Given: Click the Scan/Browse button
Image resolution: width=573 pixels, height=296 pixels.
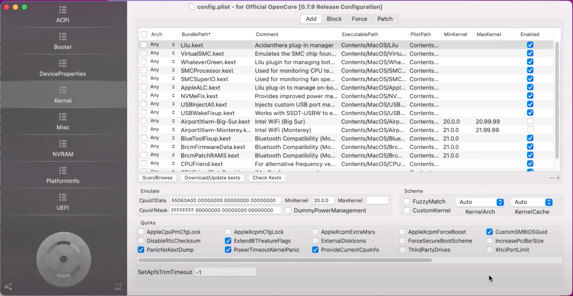Looking at the screenshot, I should tap(157, 178).
